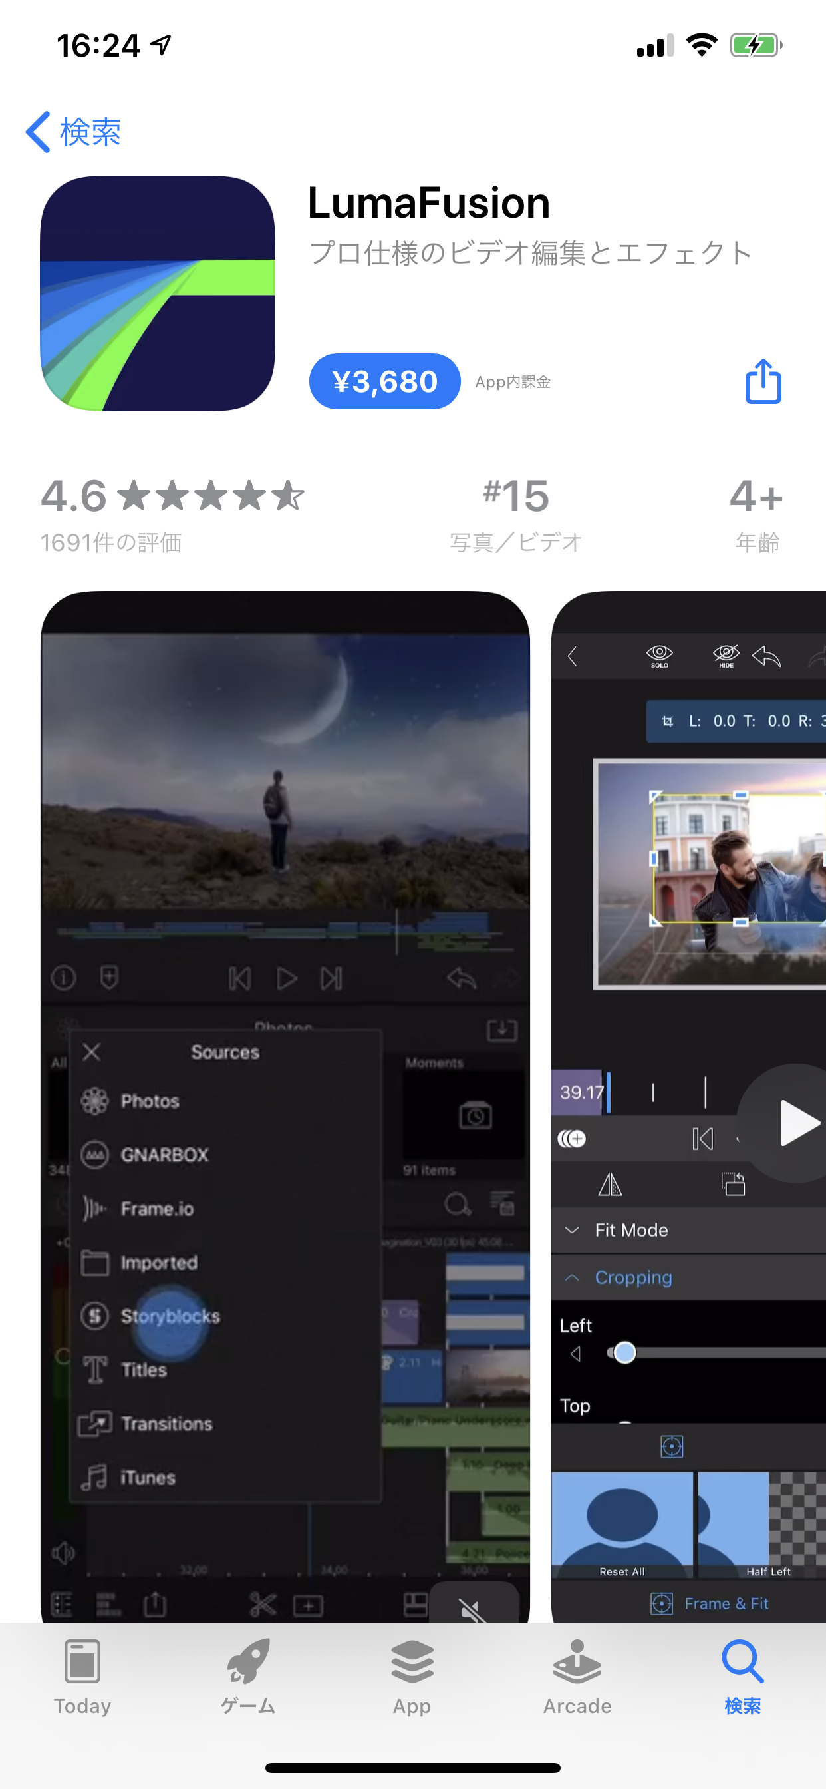Image resolution: width=826 pixels, height=1789 pixels.
Task: Click the undo arrow in the crop editor
Action: point(766,656)
